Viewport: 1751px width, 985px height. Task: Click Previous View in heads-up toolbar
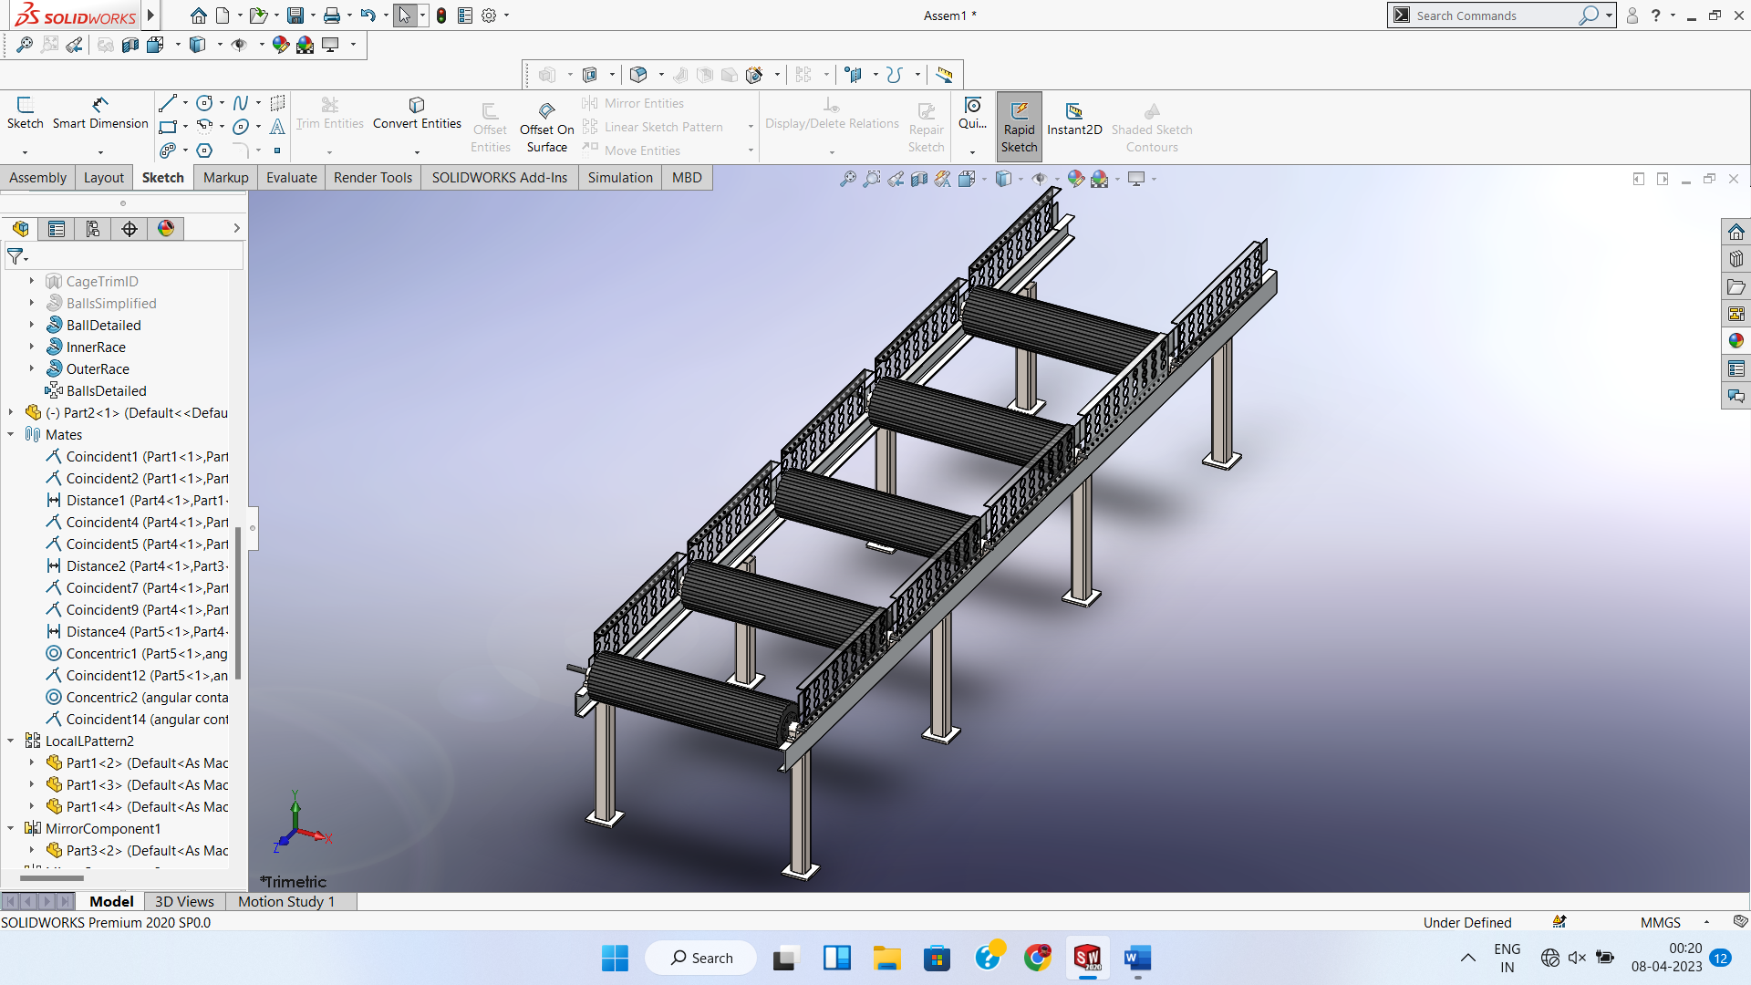(896, 179)
